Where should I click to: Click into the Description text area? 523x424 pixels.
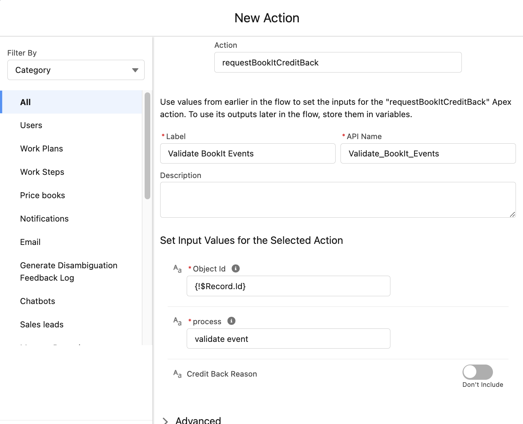pos(338,200)
